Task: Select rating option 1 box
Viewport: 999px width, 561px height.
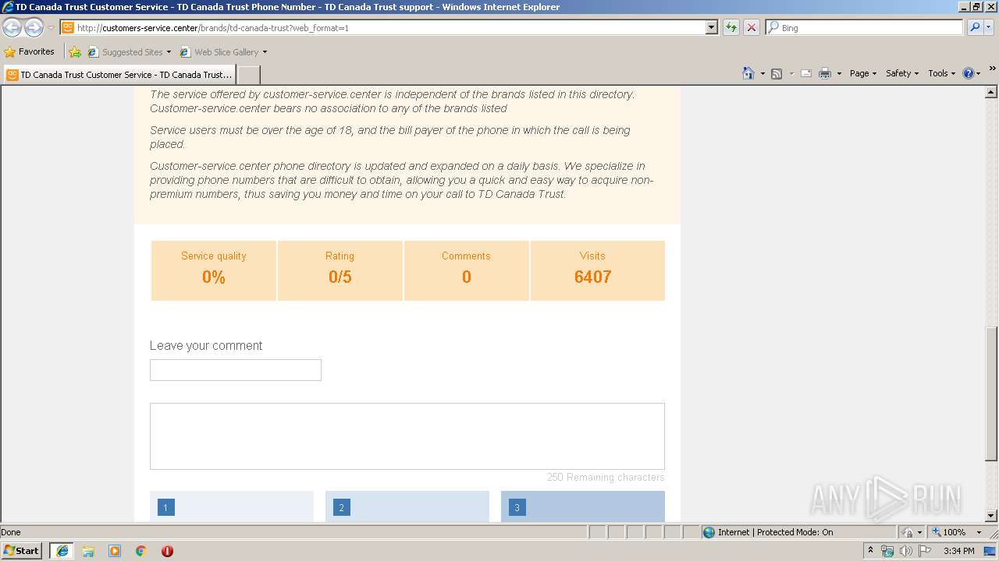Action: point(232,506)
